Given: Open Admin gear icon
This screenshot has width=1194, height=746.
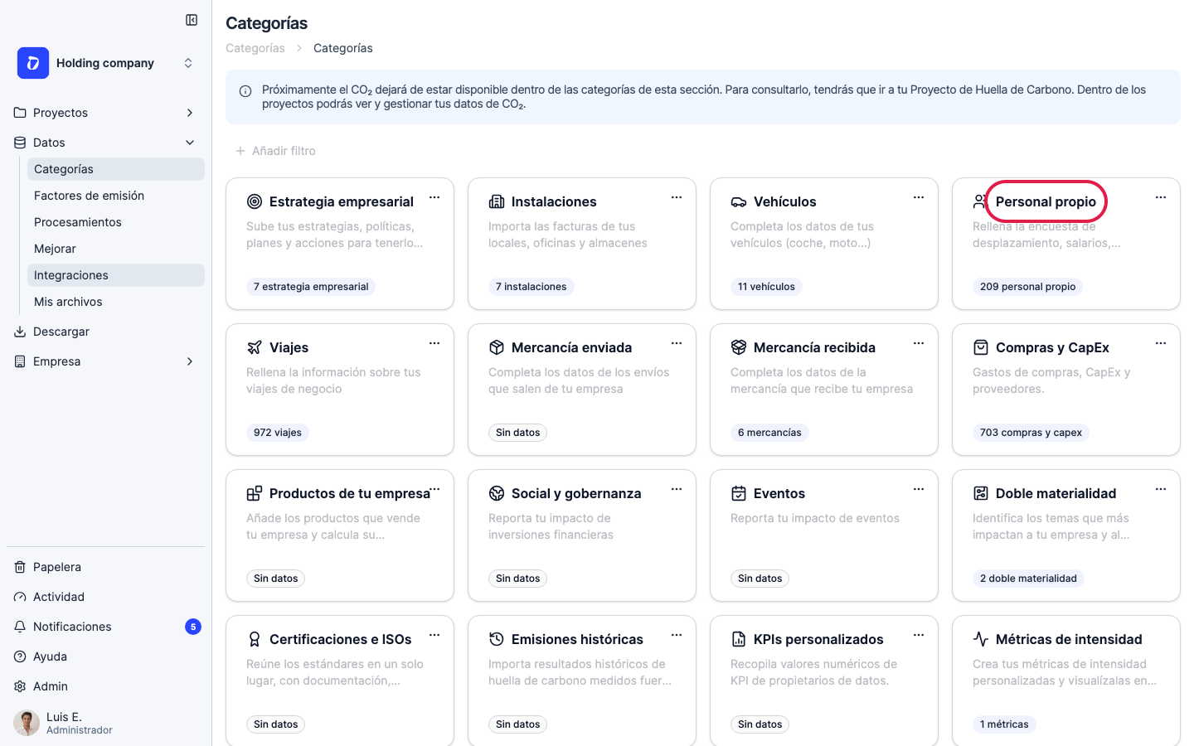Looking at the screenshot, I should (x=20, y=686).
